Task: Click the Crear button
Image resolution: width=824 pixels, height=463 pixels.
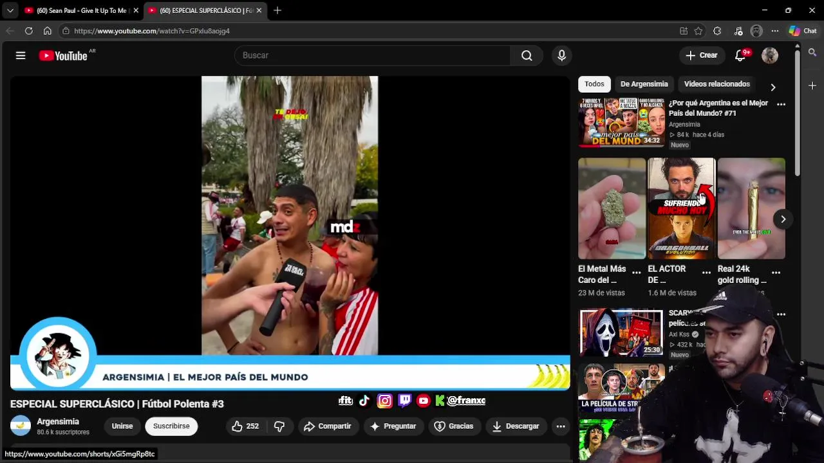Action: pos(702,55)
